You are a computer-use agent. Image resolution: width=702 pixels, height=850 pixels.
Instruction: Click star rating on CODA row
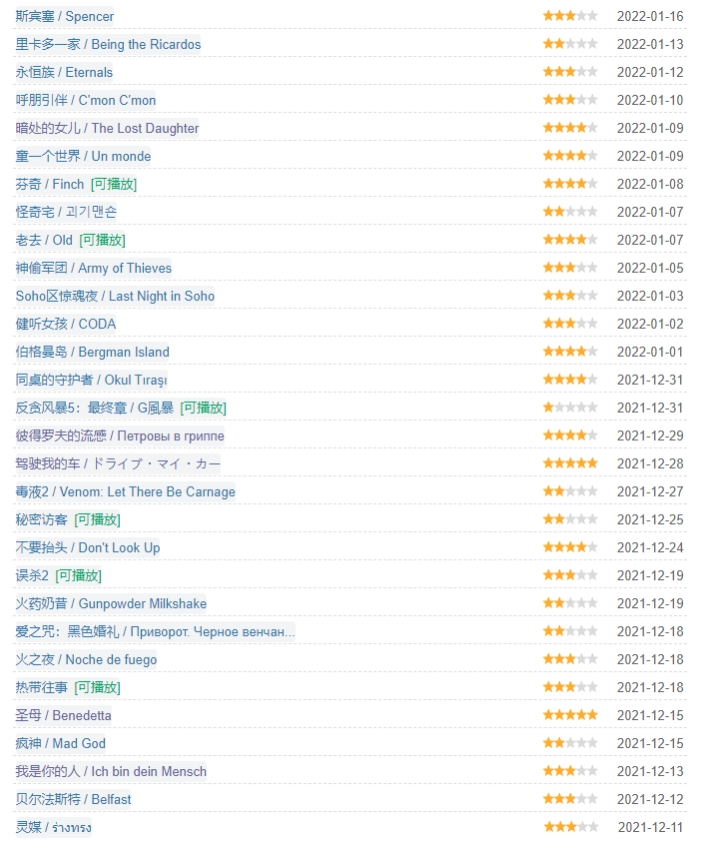(x=570, y=324)
